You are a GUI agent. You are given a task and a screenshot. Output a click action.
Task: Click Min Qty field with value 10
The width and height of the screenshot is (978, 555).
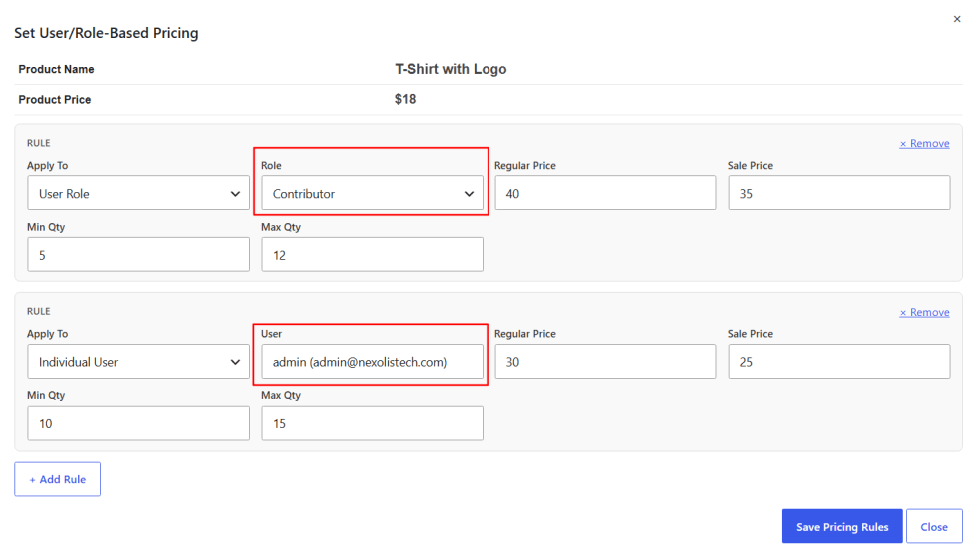pos(139,423)
